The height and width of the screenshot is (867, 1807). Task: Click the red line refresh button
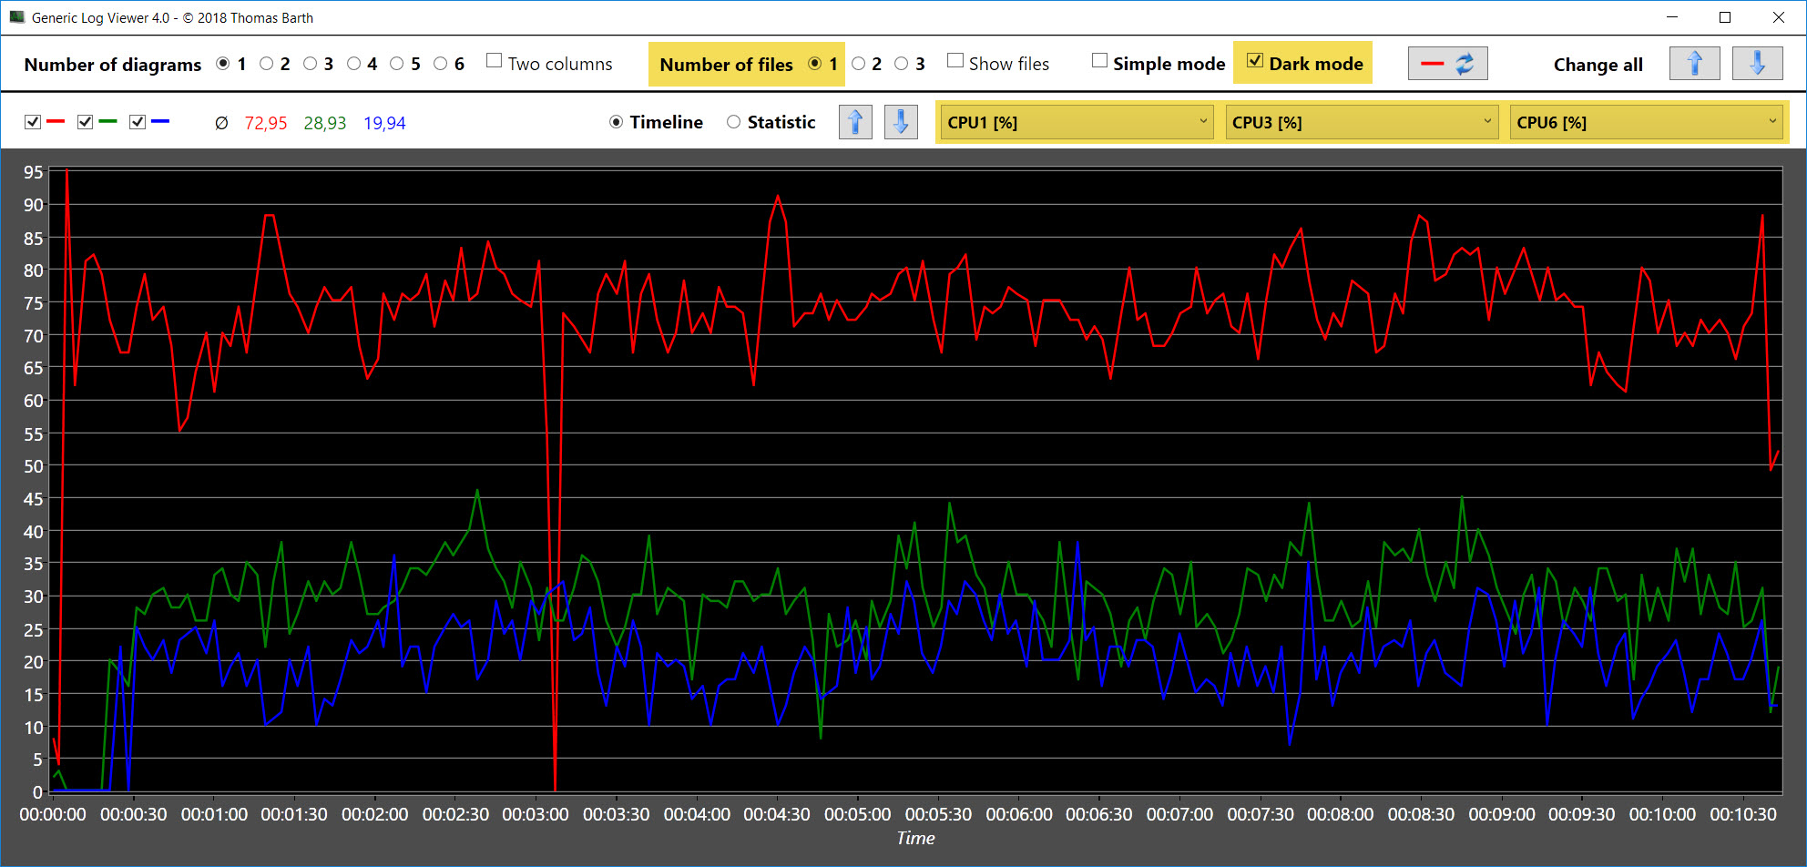pyautogui.click(x=1447, y=64)
